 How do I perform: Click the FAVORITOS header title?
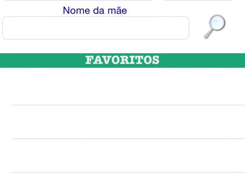[x=122, y=60]
